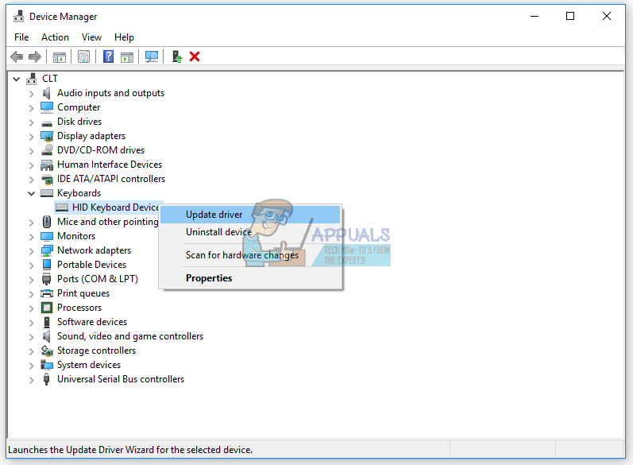This screenshot has height=465, width=633.
Task: Open the Action menu
Action: click(55, 37)
